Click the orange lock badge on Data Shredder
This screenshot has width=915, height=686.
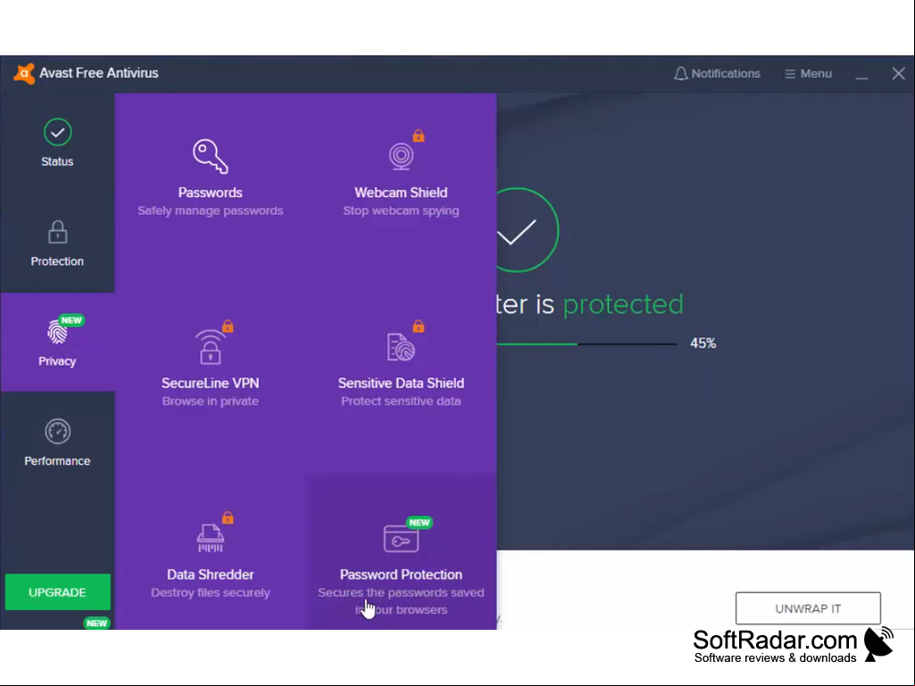pyautogui.click(x=228, y=517)
